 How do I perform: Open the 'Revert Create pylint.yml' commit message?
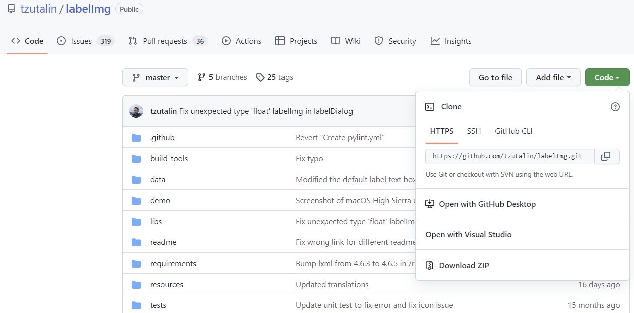tap(340, 138)
